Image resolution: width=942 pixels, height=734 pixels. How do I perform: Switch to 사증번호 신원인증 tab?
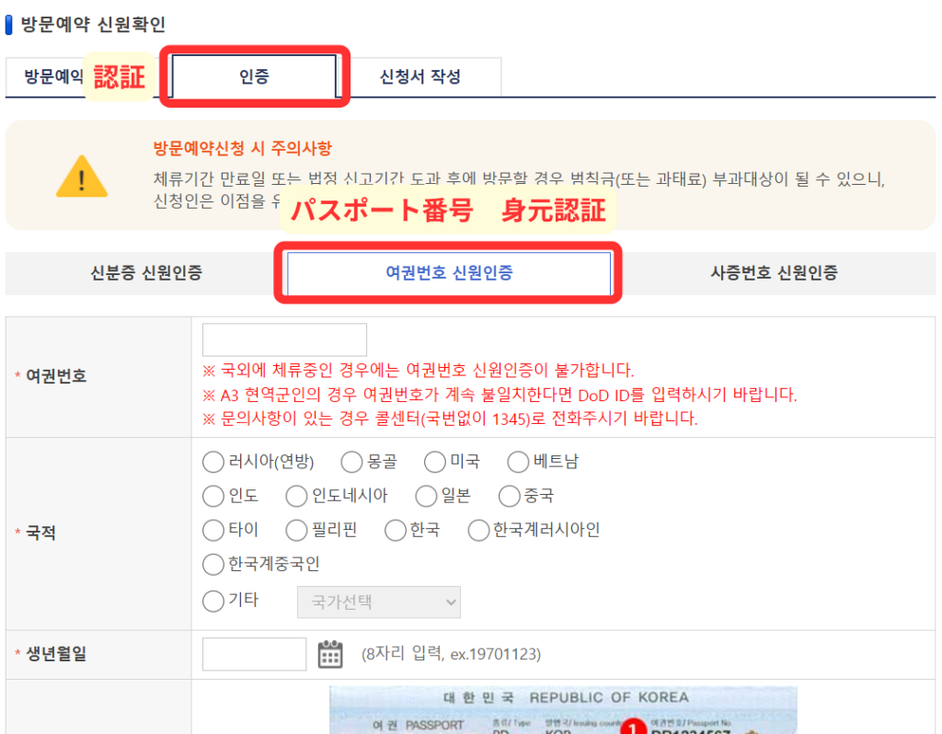click(774, 273)
